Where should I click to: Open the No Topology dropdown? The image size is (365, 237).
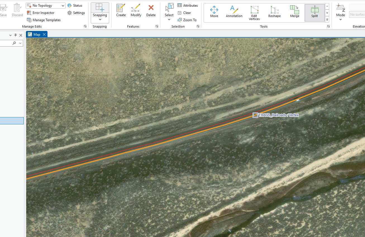[x=45, y=5]
